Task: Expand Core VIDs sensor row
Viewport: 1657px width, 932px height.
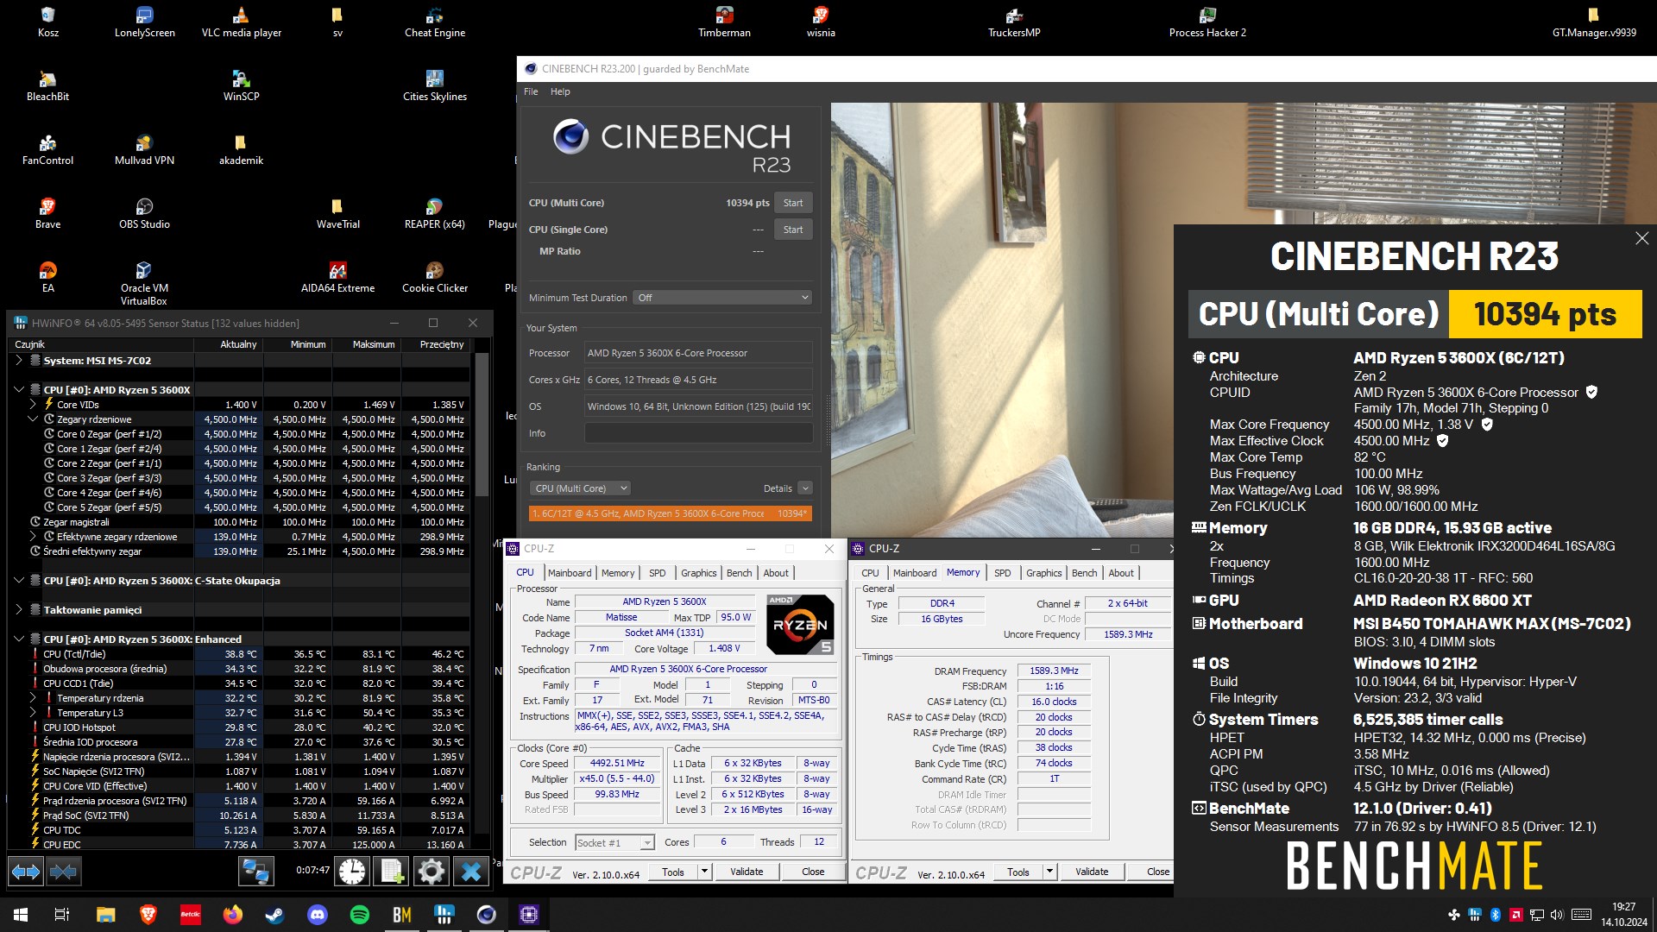Action: 33,405
